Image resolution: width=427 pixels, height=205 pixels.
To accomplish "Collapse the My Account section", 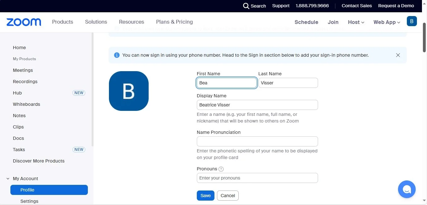I will click(x=8, y=179).
